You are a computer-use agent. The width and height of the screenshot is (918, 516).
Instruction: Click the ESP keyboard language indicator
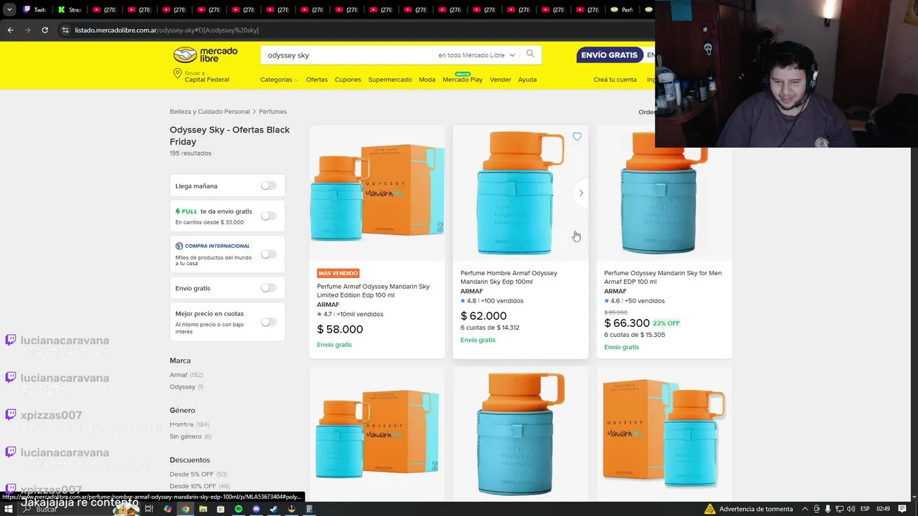coord(866,509)
